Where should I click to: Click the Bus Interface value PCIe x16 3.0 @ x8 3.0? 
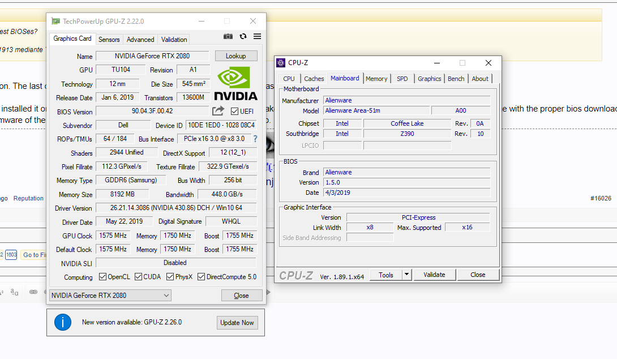(x=214, y=139)
